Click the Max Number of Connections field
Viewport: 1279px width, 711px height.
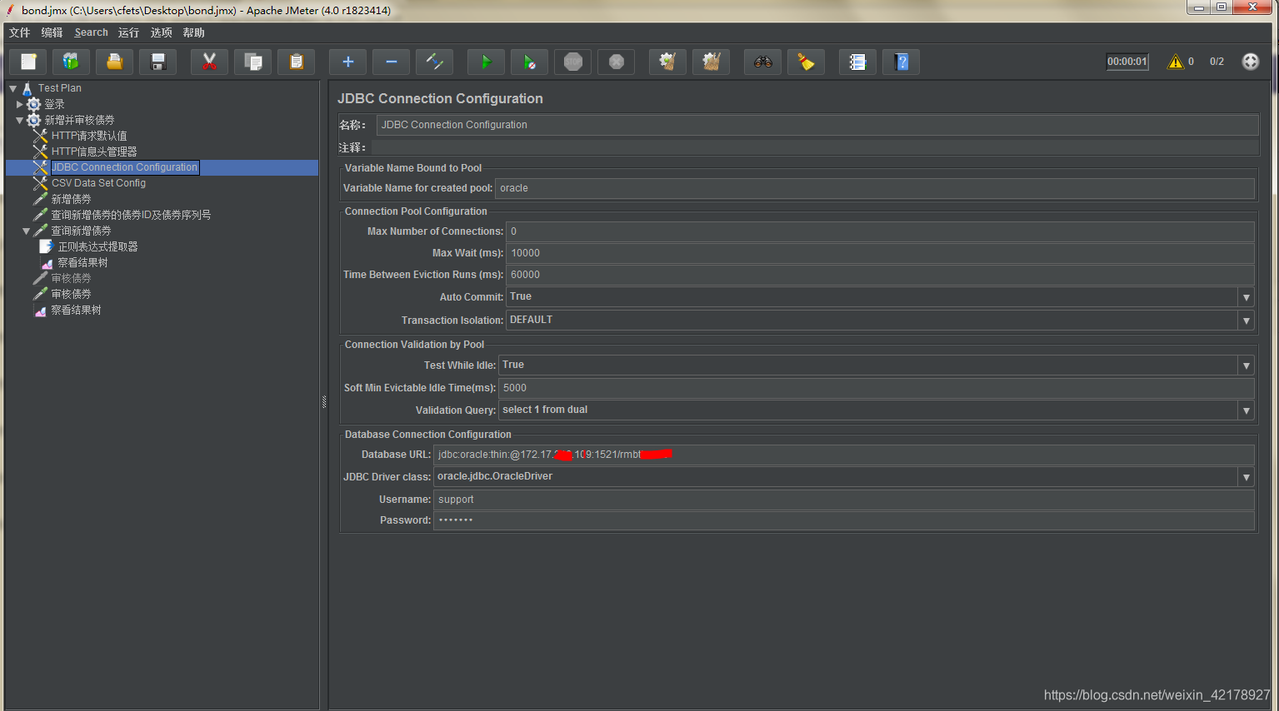(880, 231)
